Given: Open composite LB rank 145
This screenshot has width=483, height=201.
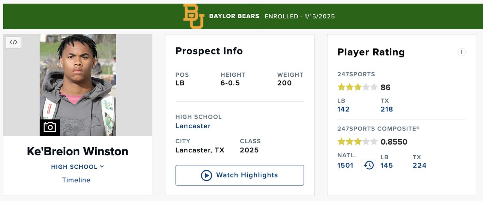Looking at the screenshot, I should point(386,165).
